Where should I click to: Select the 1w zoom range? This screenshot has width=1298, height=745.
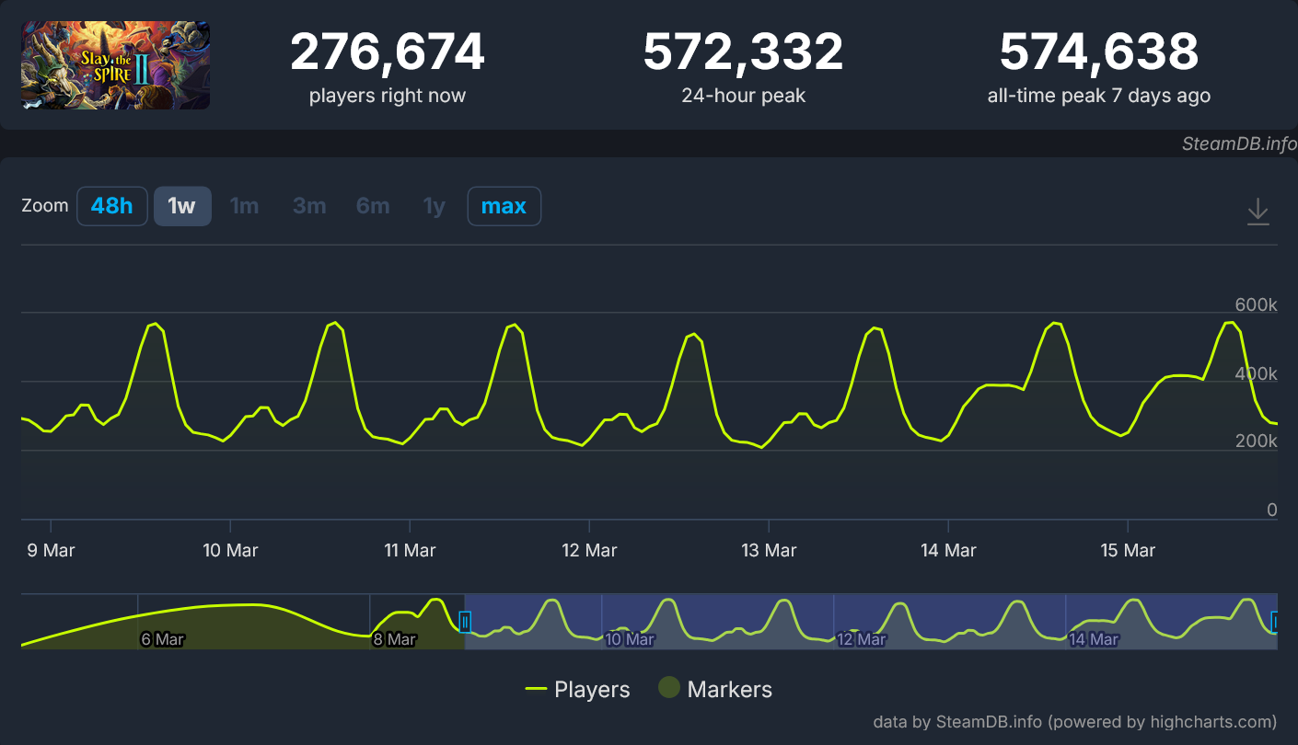pyautogui.click(x=182, y=206)
